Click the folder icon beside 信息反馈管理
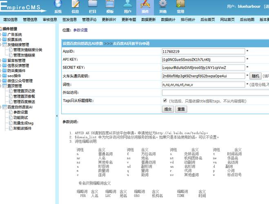Screen dimensions: 269x204 (4, 66)
